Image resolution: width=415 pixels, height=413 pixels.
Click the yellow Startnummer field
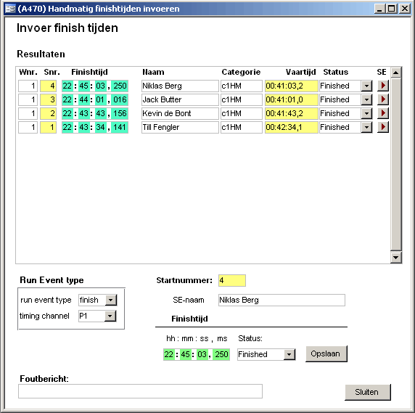[232, 280]
